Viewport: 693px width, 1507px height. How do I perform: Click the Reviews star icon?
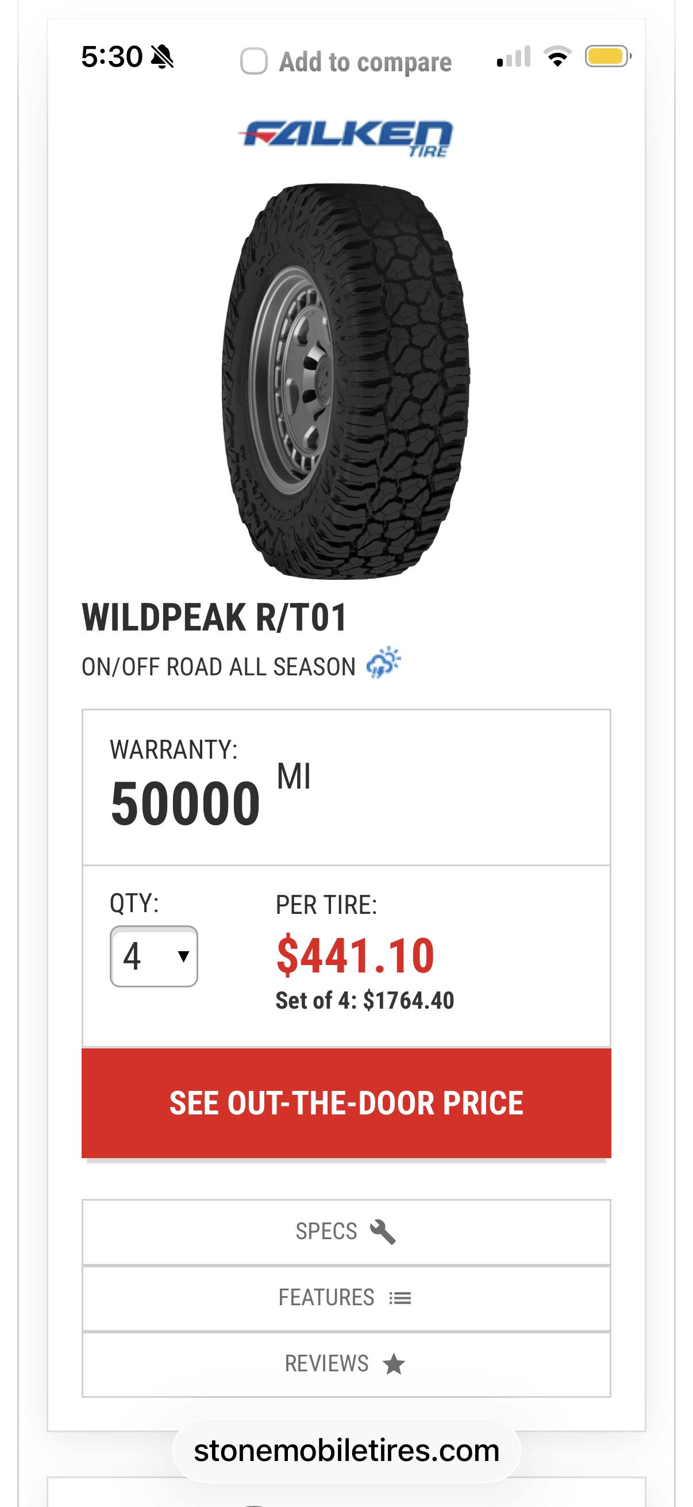click(394, 1364)
